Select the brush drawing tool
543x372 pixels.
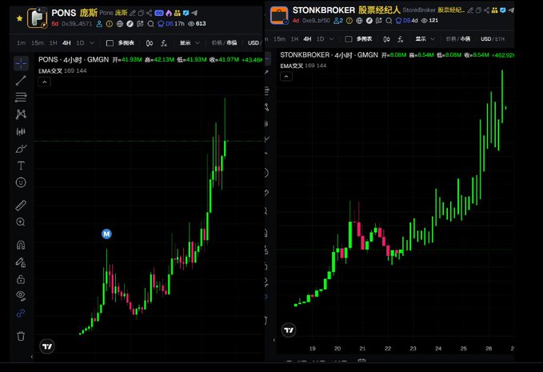click(21, 149)
